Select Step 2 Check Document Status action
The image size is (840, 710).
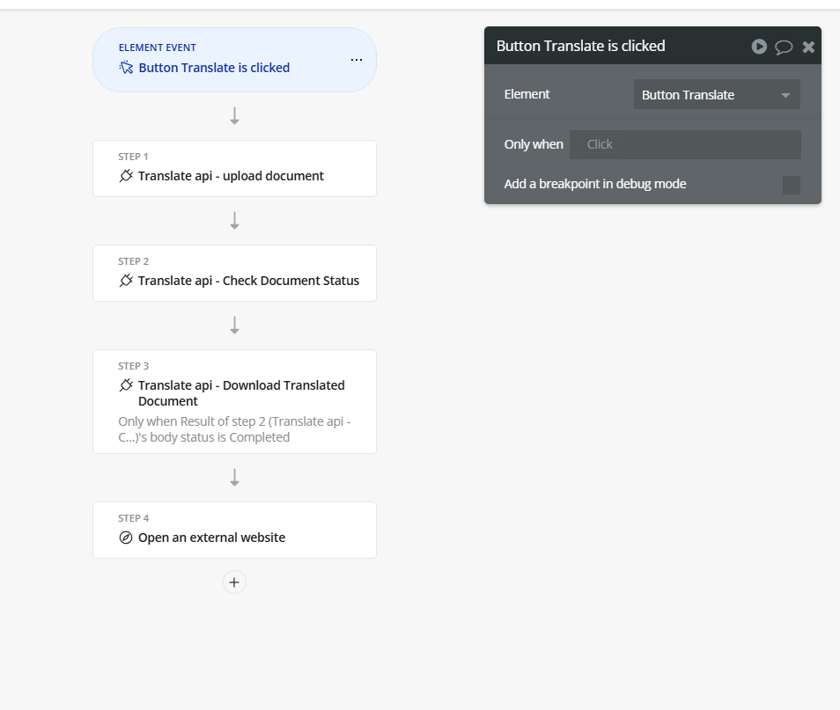pos(234,273)
